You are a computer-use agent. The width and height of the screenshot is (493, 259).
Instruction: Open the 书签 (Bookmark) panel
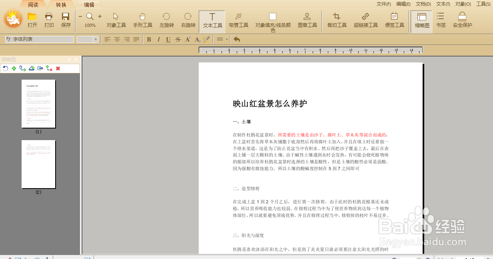pyautogui.click(x=440, y=21)
